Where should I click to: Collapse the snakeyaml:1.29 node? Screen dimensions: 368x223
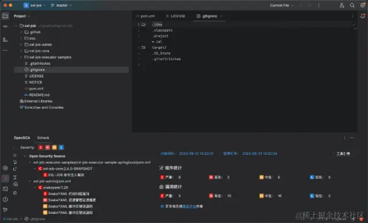click(34, 187)
